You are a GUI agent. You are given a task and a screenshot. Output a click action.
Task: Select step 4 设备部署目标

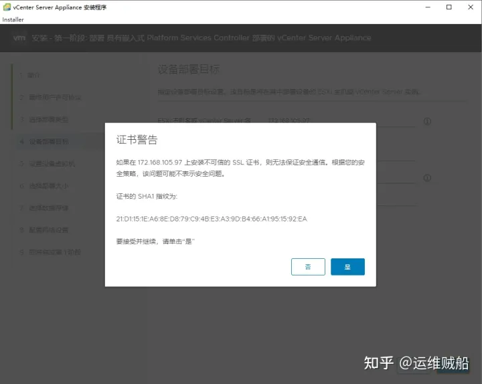tap(48, 142)
